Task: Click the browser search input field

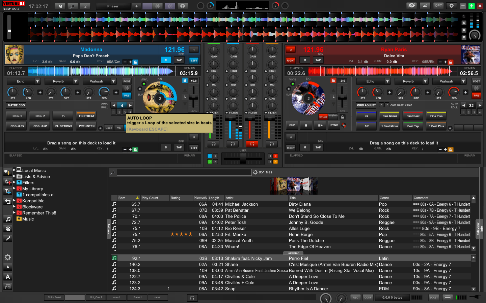Action: pyautogui.click(x=184, y=172)
